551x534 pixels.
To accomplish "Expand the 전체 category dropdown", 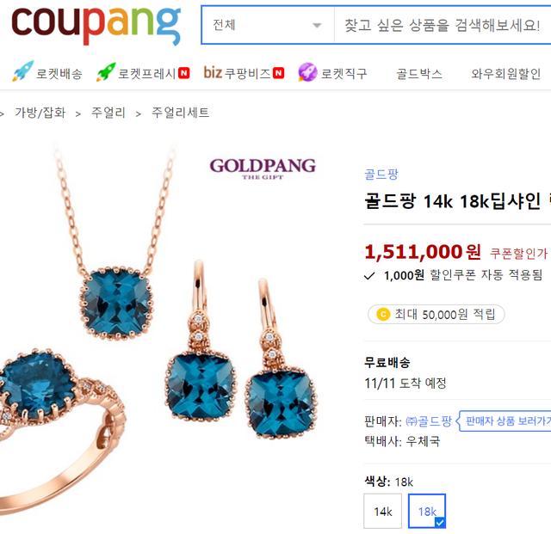I will 268,25.
